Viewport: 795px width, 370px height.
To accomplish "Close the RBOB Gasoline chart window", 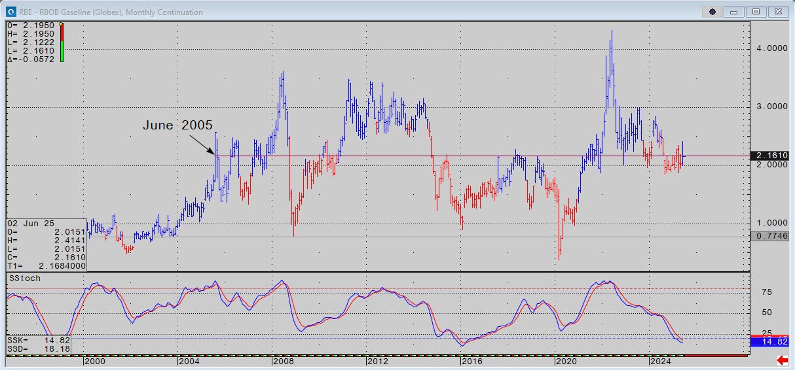I will tap(777, 12).
